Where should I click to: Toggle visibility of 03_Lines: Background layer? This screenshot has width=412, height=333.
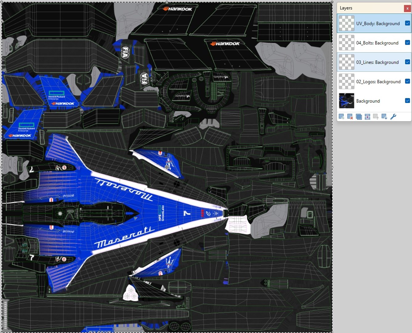tap(407, 62)
